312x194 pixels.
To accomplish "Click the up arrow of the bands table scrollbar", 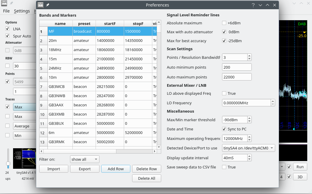I will point(159,22).
